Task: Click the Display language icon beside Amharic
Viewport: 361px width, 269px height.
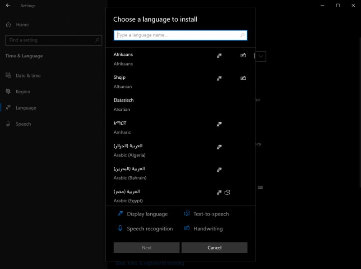Action: (219, 124)
